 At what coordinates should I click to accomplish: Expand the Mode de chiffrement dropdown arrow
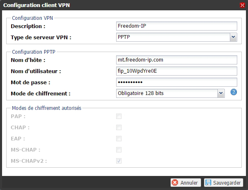[x=220, y=93]
